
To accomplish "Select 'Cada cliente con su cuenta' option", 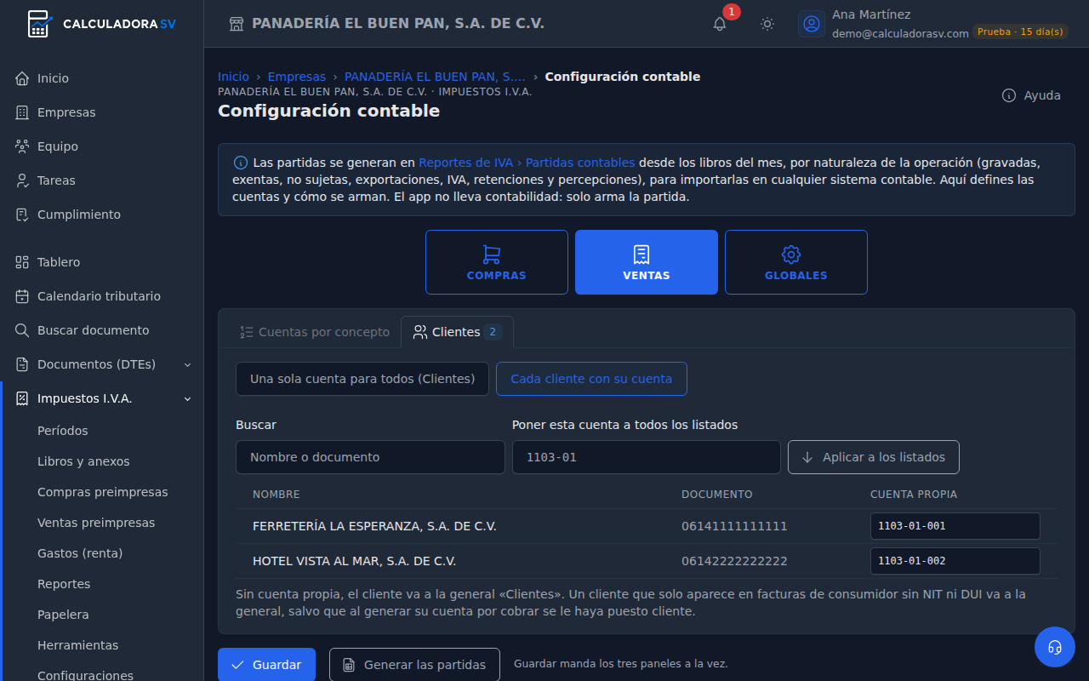I will click(591, 379).
